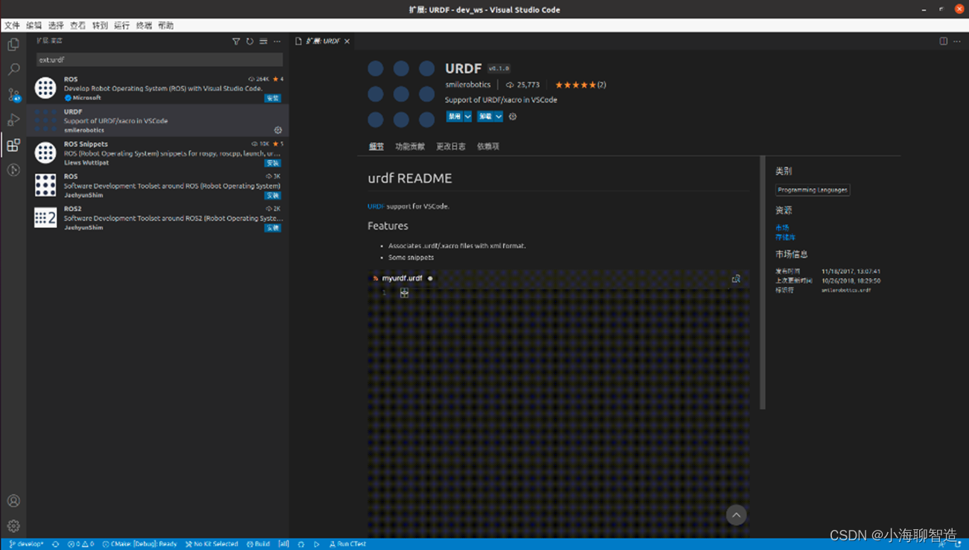
Task: Click the README vertical scrollbar
Action: [x=762, y=282]
